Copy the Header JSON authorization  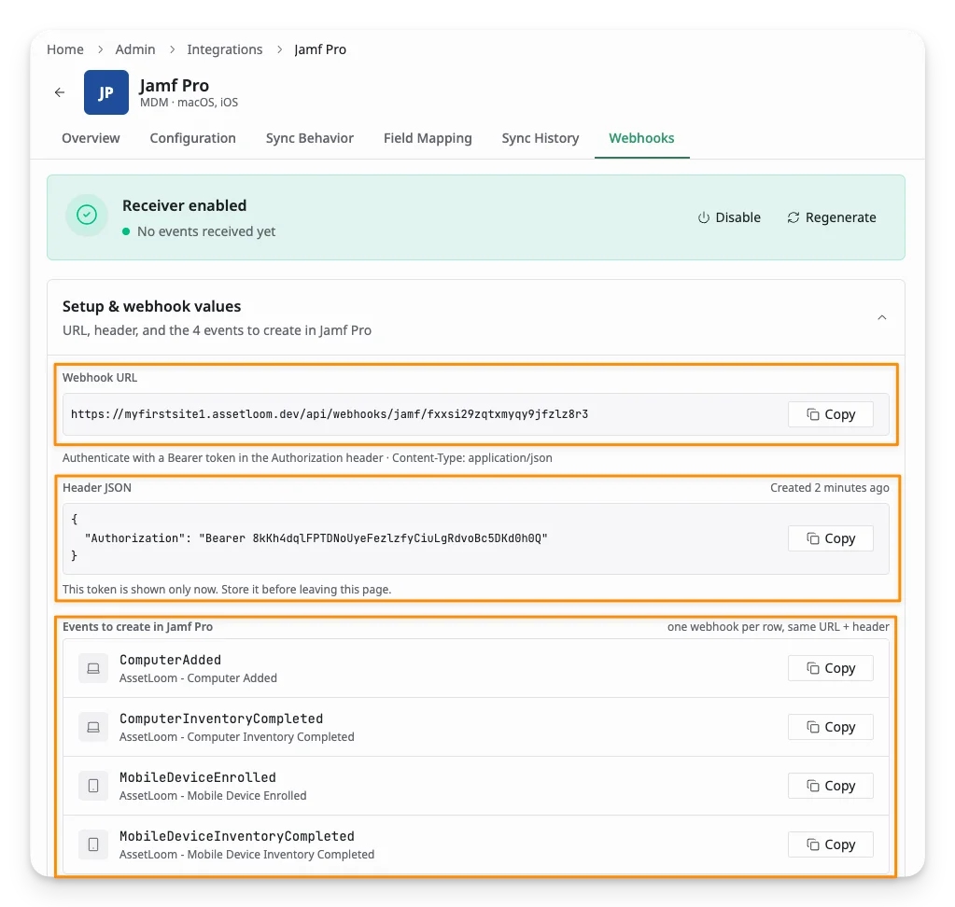click(x=830, y=538)
